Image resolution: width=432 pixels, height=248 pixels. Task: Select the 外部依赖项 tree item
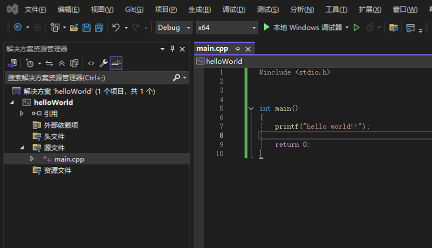[x=61, y=125]
